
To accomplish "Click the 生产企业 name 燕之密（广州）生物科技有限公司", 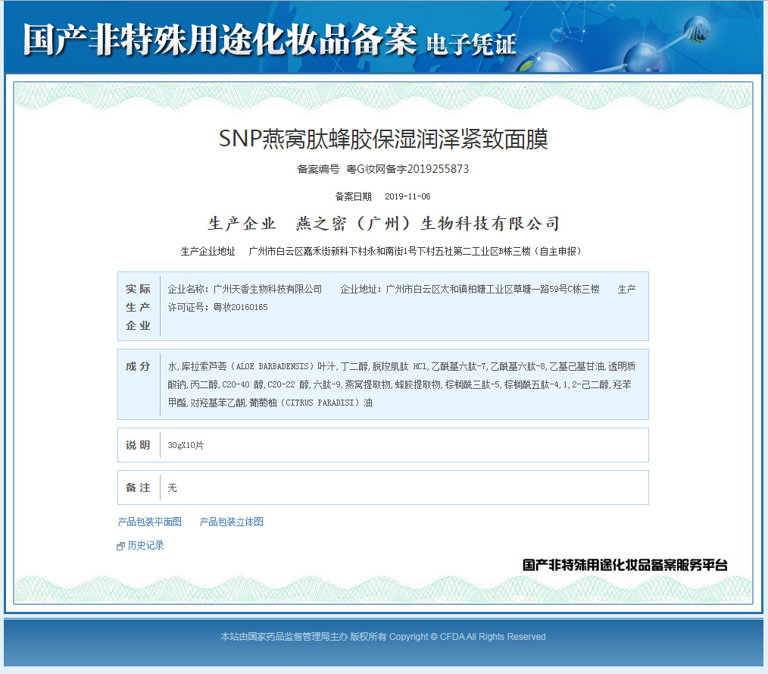I will coord(427,224).
